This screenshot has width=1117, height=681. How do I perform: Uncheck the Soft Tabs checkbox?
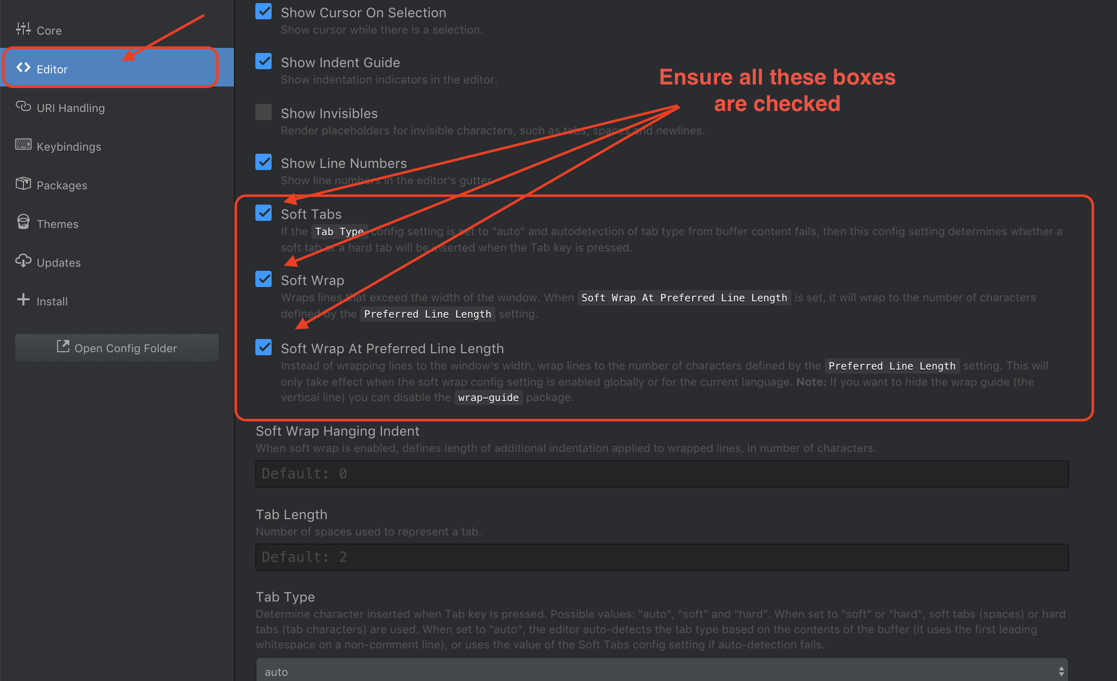(263, 213)
